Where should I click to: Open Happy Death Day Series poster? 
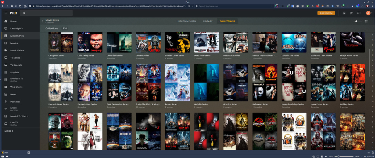[x=294, y=83]
